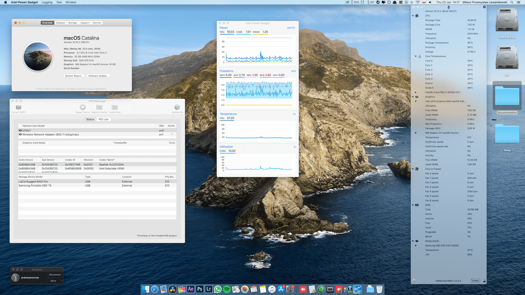Select the Status tab in DPCIManager
The height and width of the screenshot is (295, 525).
click(90, 119)
